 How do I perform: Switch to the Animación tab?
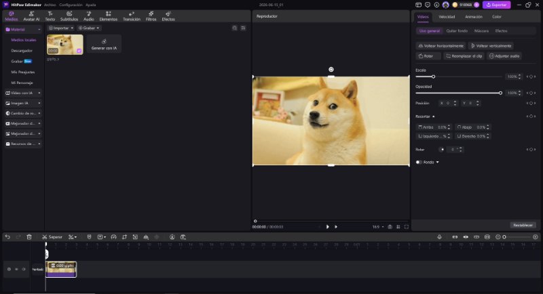pos(473,16)
